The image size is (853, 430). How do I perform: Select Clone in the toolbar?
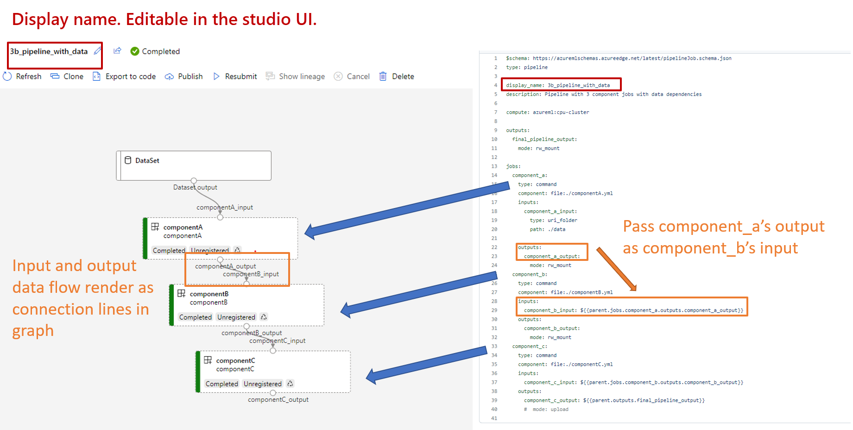[x=67, y=76]
